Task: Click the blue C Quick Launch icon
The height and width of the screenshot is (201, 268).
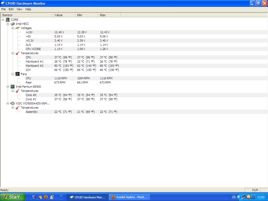Action: click(34, 197)
